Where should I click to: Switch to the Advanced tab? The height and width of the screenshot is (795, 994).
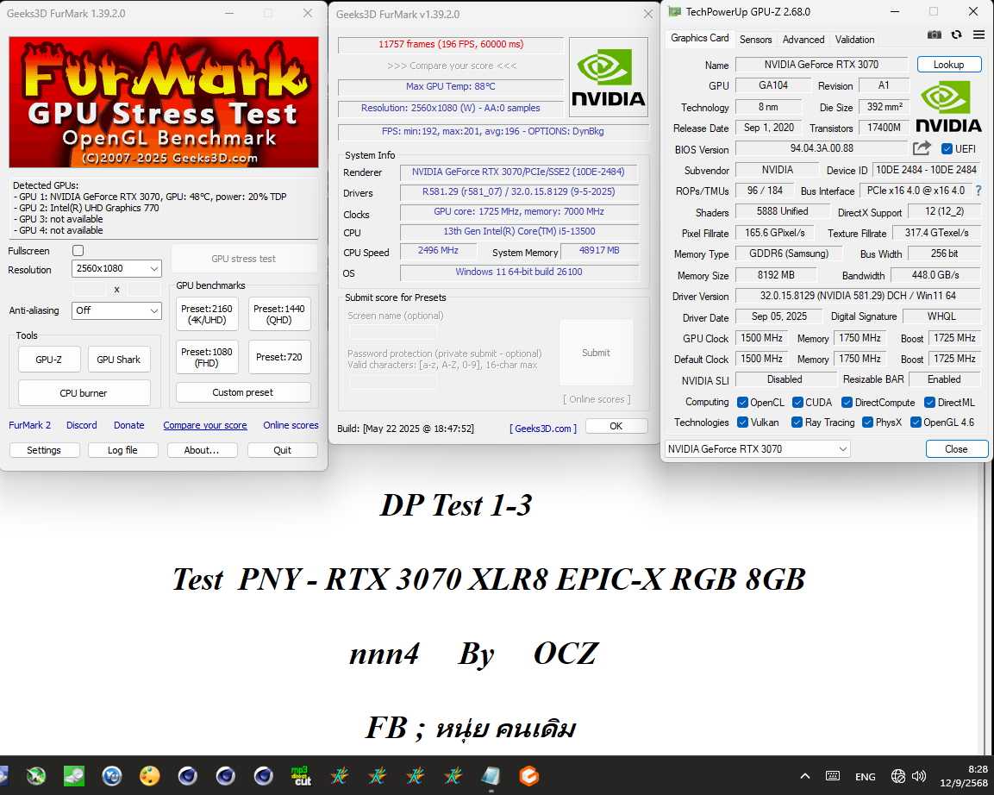coord(803,39)
